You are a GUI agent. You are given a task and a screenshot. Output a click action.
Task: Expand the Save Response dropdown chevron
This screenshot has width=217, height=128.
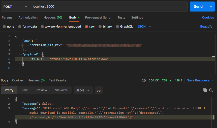(x=212, y=80)
